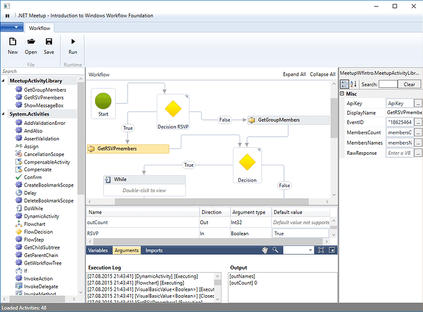Click the fit to screen icon
The image size is (423, 312).
321,250
